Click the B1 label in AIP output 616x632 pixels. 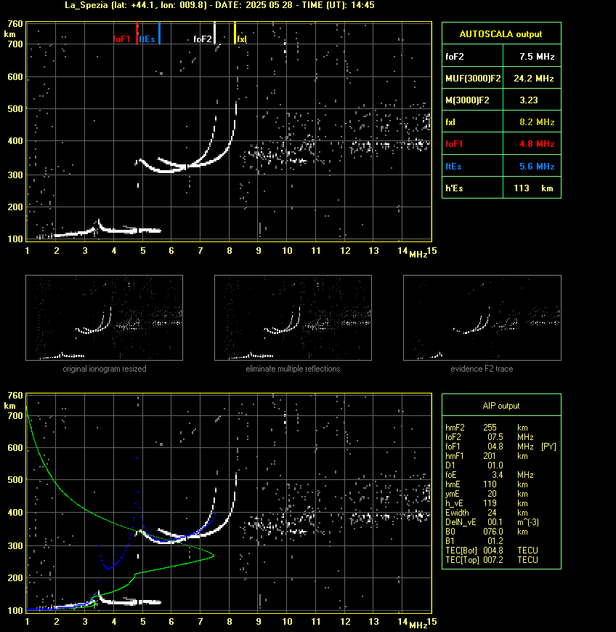pyautogui.click(x=450, y=541)
